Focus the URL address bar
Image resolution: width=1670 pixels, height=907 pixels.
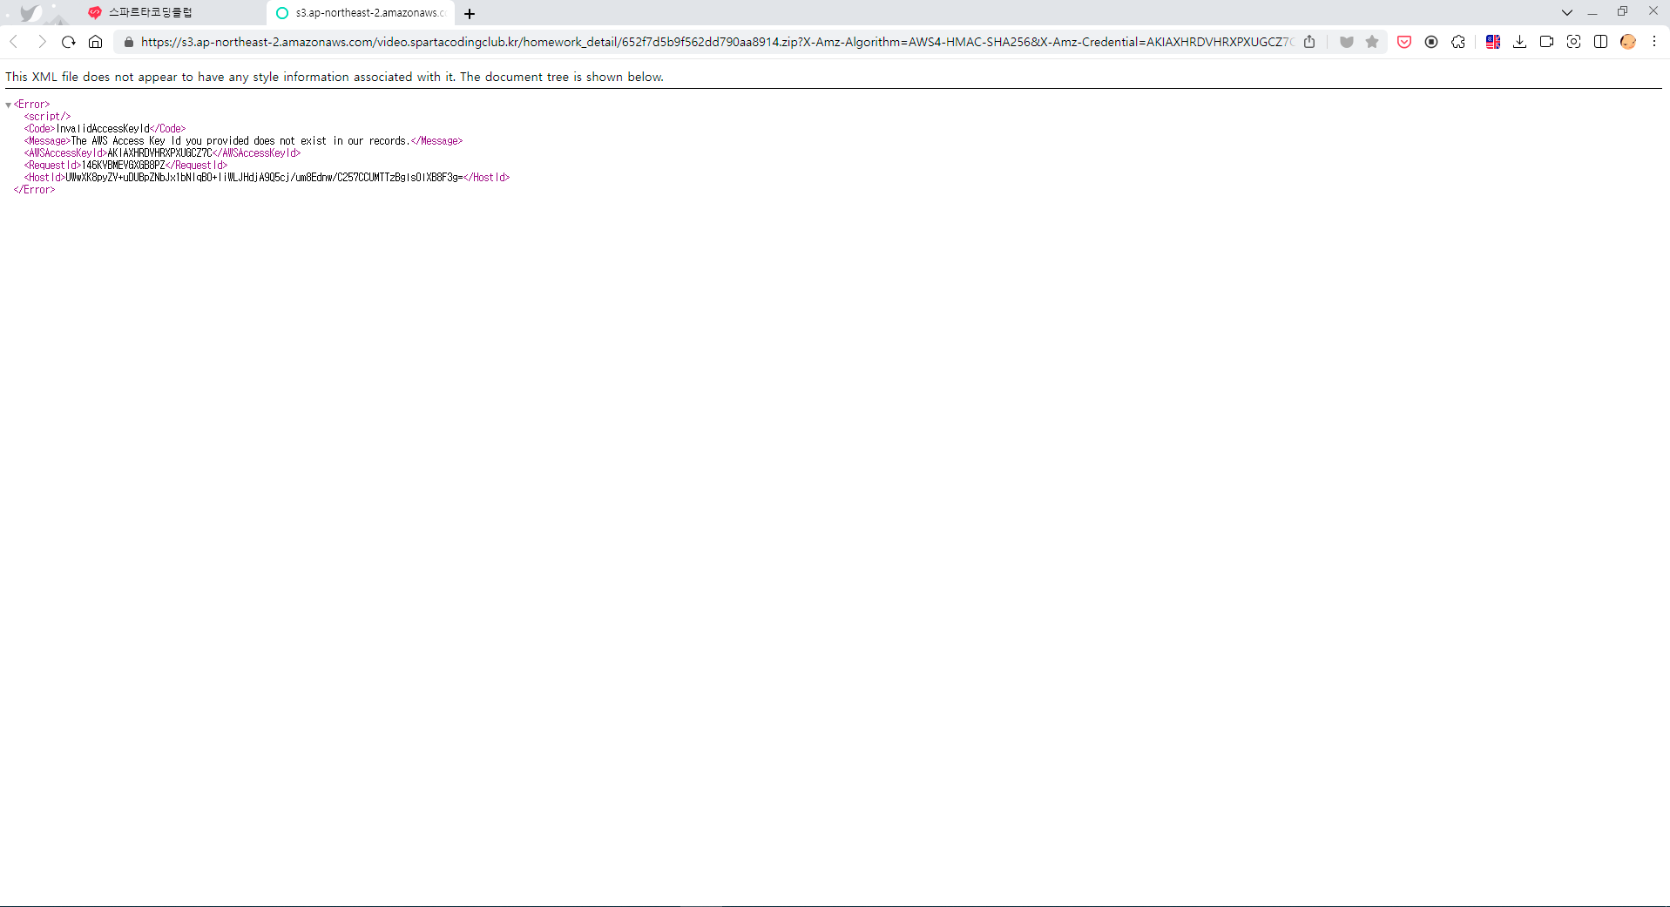716,42
